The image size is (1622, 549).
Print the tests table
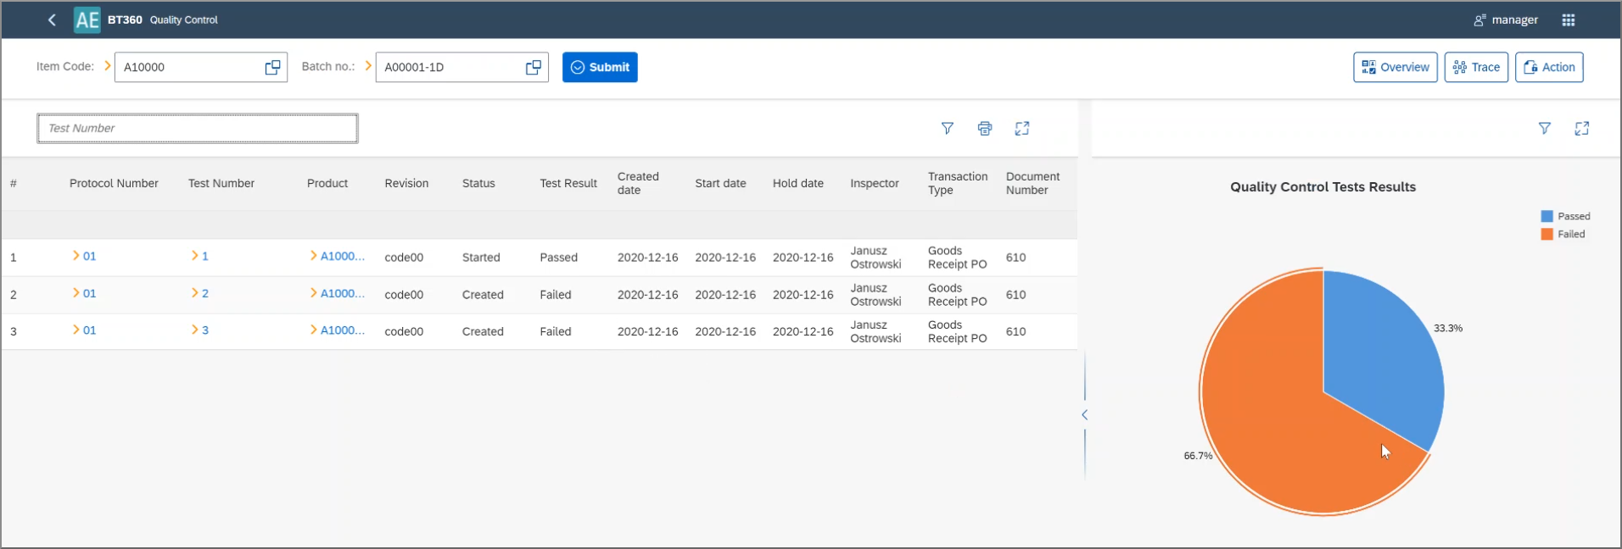pyautogui.click(x=985, y=128)
